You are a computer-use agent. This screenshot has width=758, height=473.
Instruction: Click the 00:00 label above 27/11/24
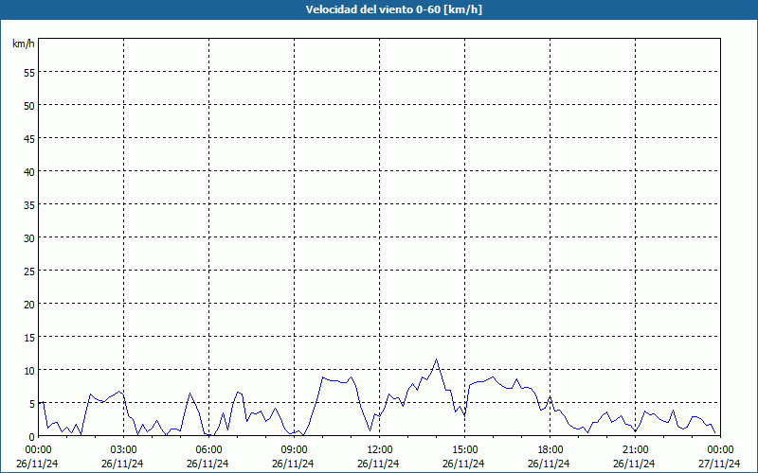720,450
